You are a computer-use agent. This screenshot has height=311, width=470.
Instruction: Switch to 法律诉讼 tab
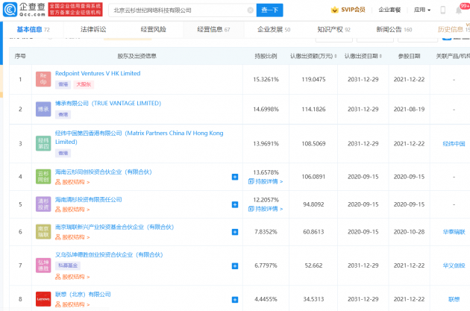pyautogui.click(x=93, y=29)
